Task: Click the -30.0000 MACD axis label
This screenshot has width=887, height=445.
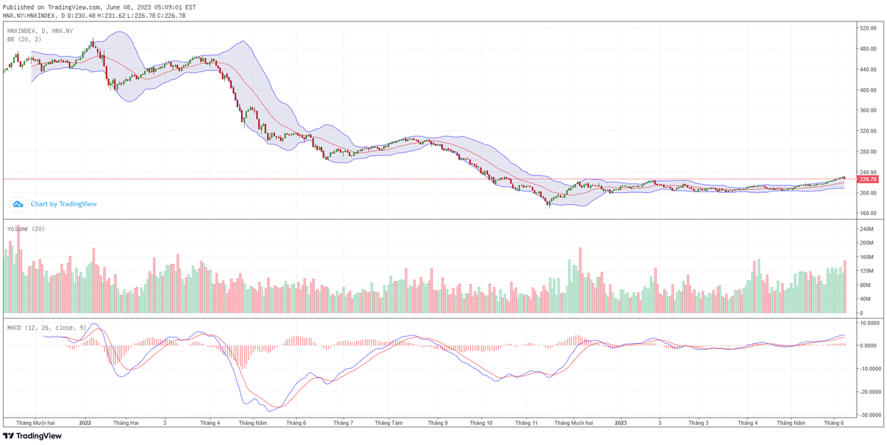Action: point(868,415)
